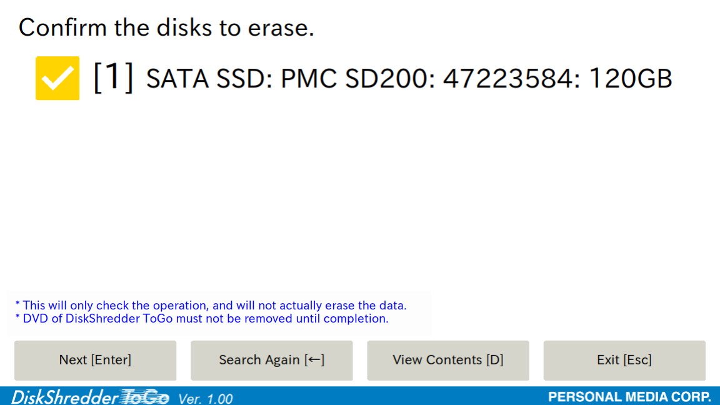
Task: Click the blue footer bar
Action: click(x=360, y=396)
